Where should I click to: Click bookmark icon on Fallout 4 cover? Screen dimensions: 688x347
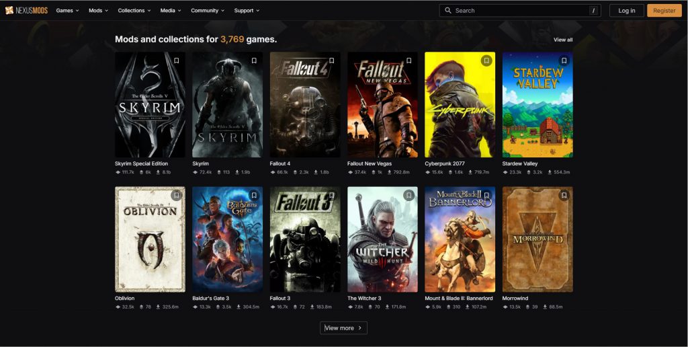click(331, 61)
